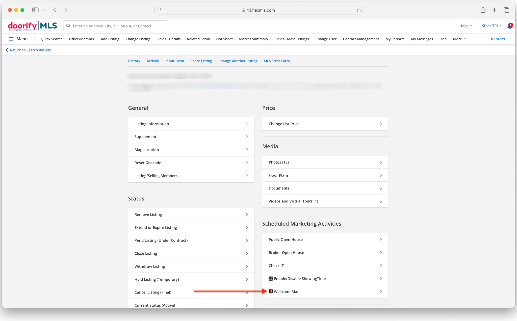Open the Activity link
The image size is (517, 321).
153,61
